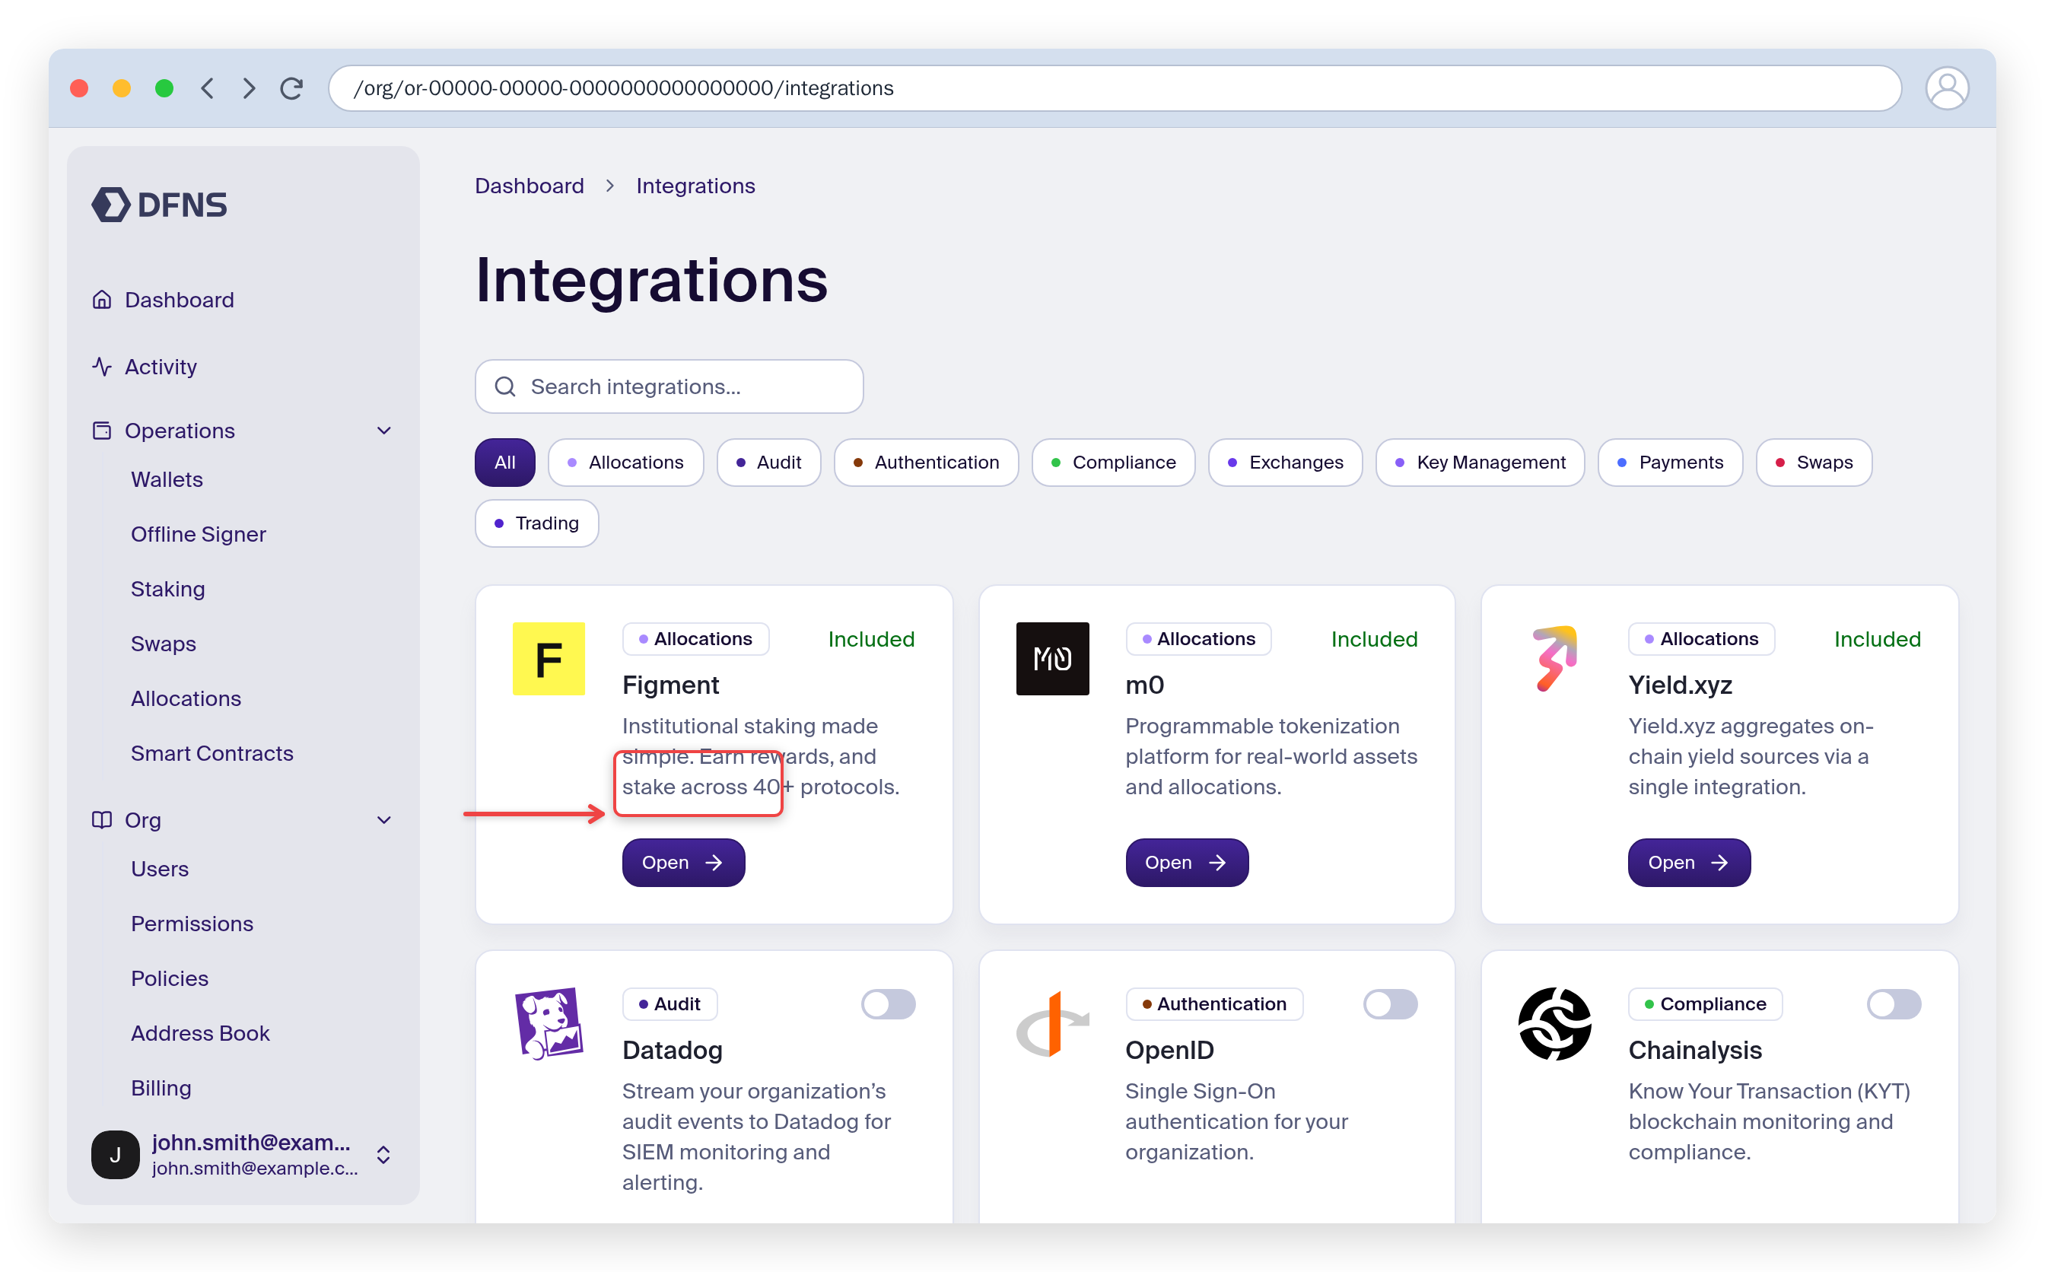Image resolution: width=2045 pixels, height=1272 pixels.
Task: Enable the Chainalysis integration toggle
Action: (1894, 1003)
